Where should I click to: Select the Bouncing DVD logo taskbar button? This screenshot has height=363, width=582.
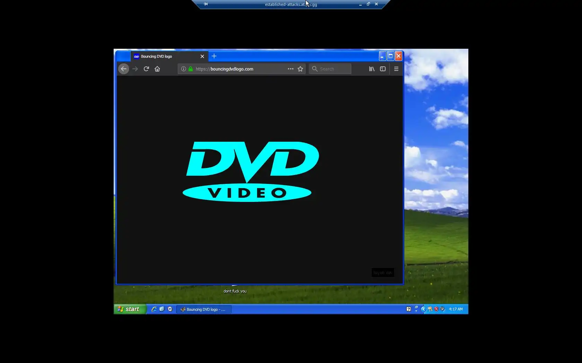point(204,309)
